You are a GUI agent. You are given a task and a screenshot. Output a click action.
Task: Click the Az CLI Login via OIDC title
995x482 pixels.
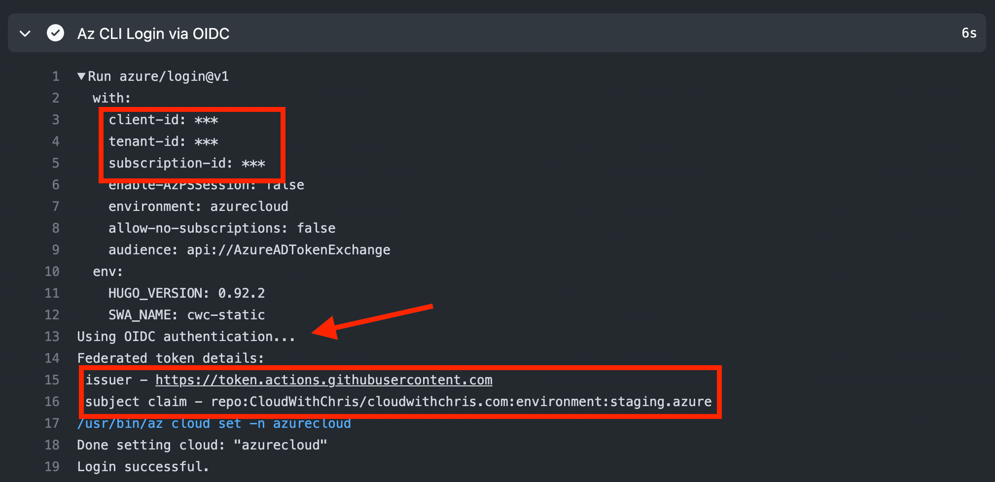(153, 33)
